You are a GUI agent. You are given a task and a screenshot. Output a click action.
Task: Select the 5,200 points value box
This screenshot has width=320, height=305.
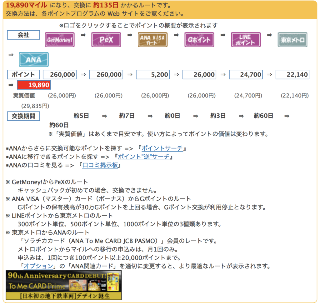[152, 74]
